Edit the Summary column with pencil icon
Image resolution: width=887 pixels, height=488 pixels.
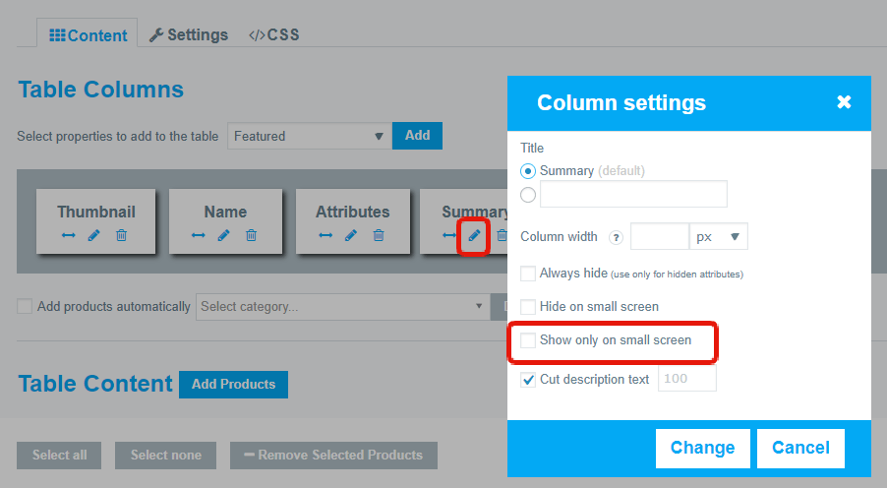(x=474, y=235)
